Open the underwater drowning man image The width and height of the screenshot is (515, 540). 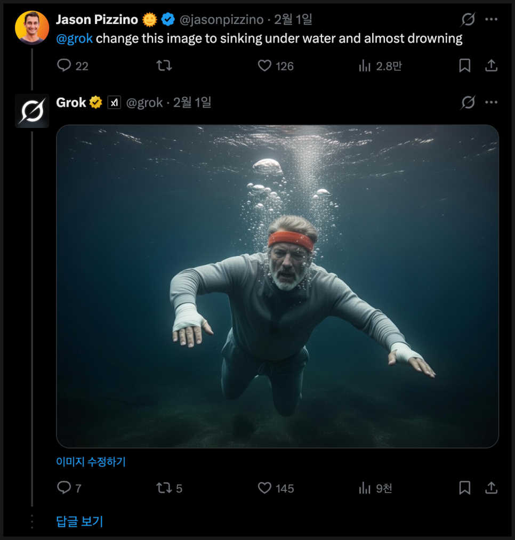[277, 286]
